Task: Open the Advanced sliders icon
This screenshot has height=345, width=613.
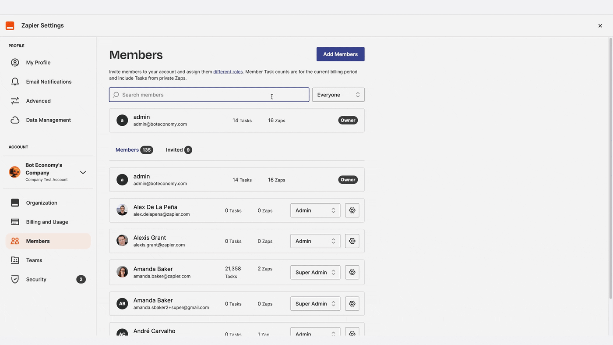Action: [15, 101]
